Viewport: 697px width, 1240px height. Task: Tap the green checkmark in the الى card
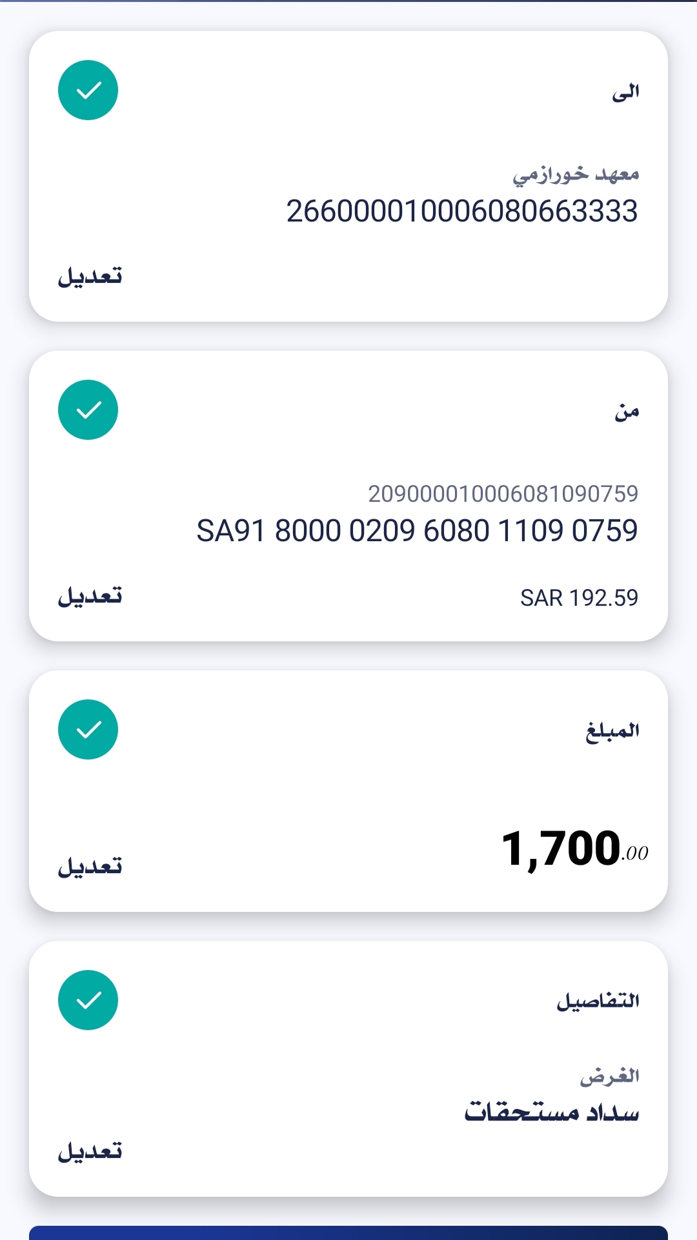tap(88, 90)
